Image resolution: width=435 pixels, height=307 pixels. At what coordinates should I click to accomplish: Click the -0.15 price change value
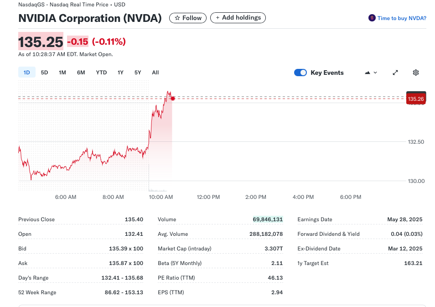point(78,42)
